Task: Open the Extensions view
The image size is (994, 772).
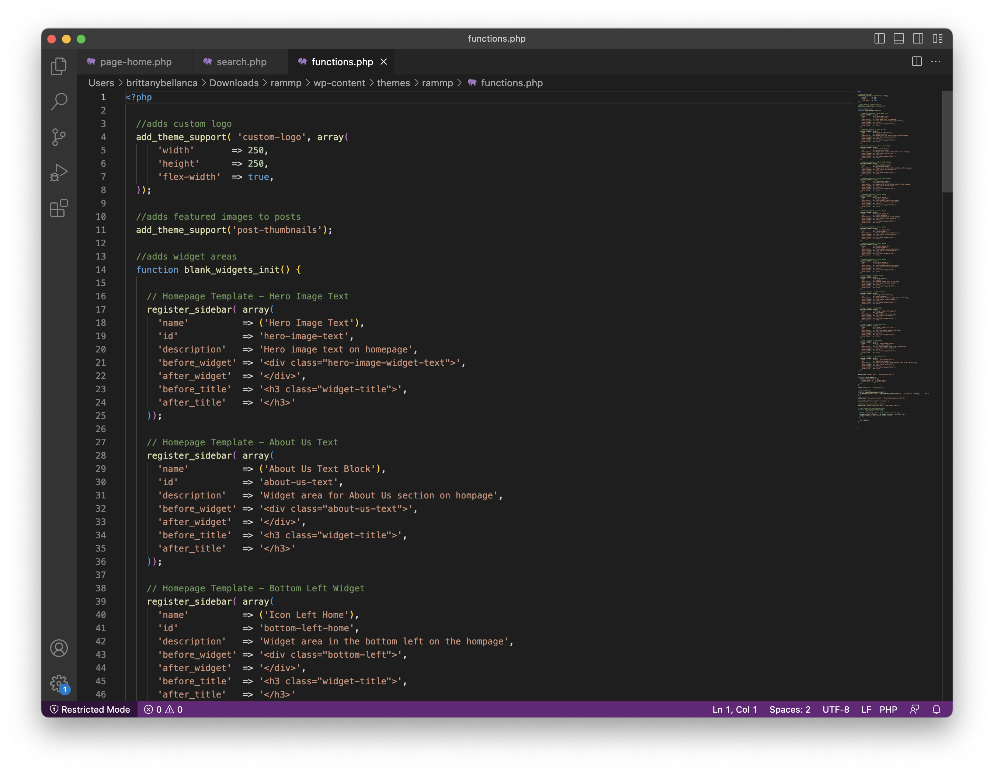Action: (59, 208)
